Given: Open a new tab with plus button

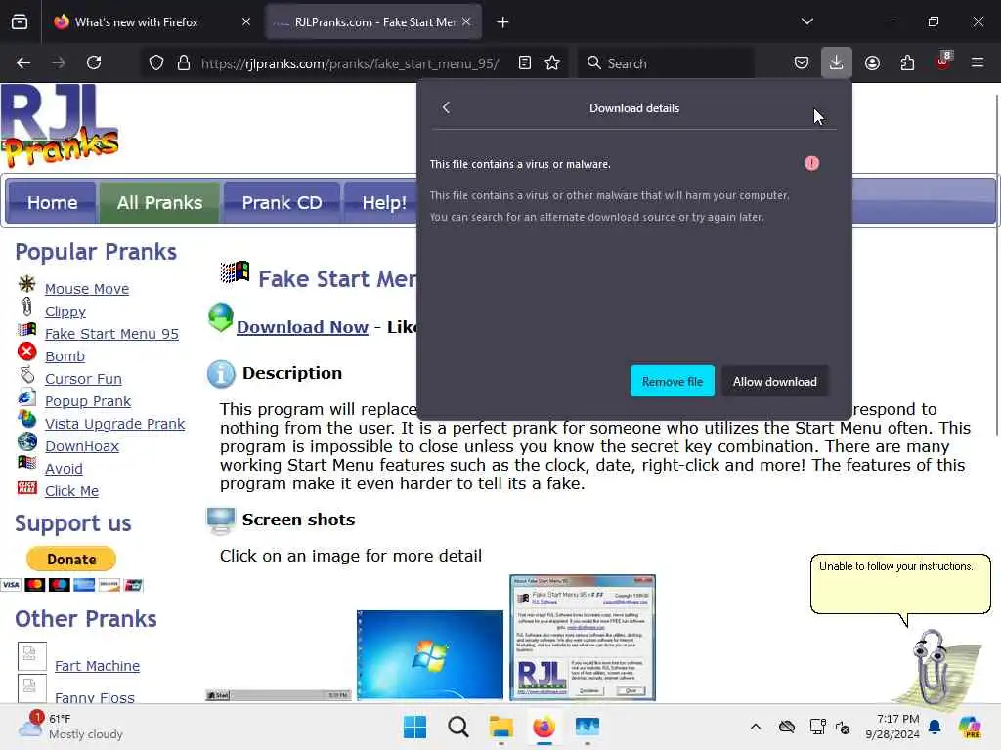Looking at the screenshot, I should 503,22.
